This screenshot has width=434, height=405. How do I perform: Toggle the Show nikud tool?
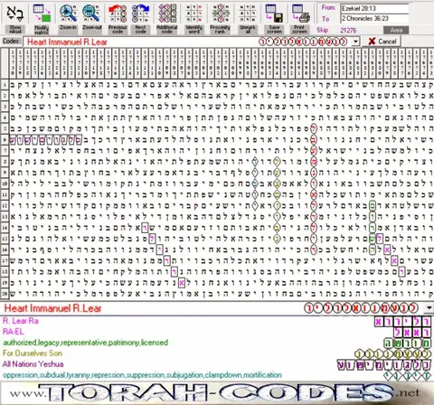tap(14, 17)
